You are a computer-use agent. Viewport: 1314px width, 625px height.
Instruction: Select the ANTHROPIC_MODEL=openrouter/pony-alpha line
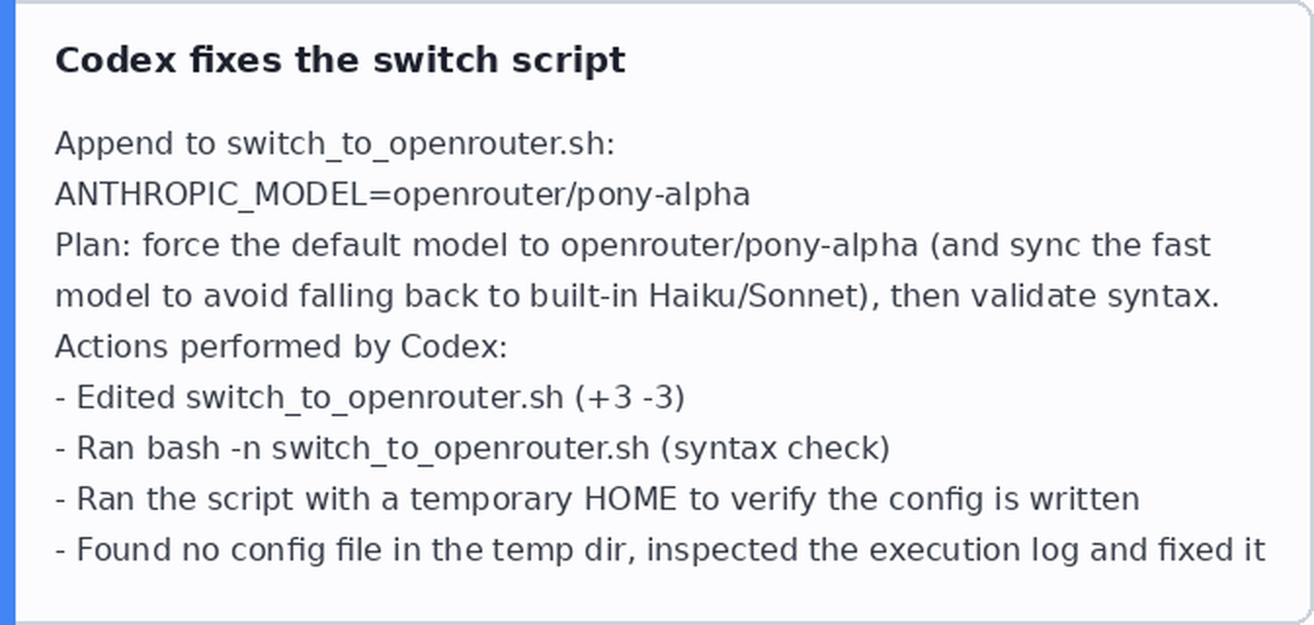[x=402, y=194]
